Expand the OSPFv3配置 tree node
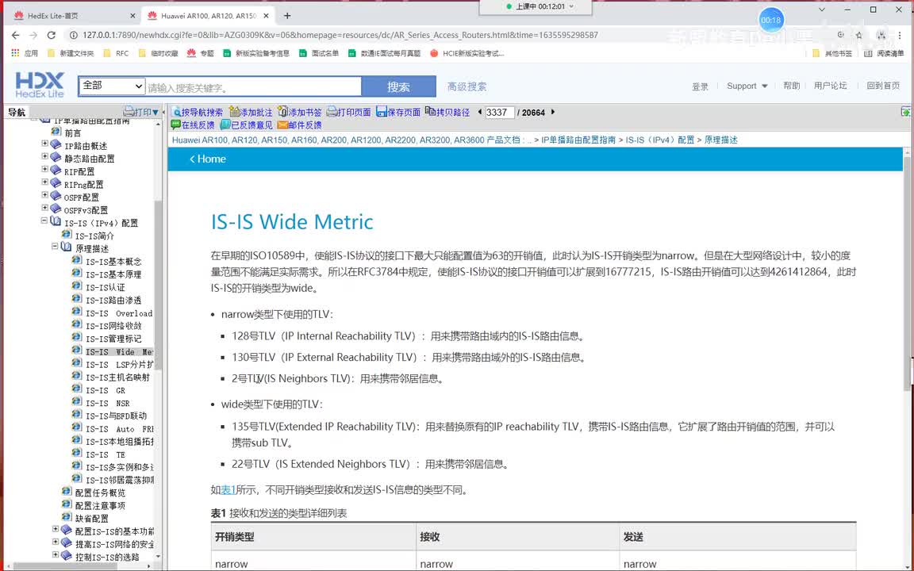The width and height of the screenshot is (914, 571). click(x=45, y=208)
